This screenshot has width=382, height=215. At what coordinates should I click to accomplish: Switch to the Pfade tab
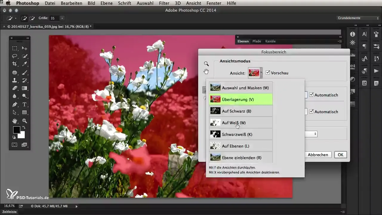click(257, 41)
